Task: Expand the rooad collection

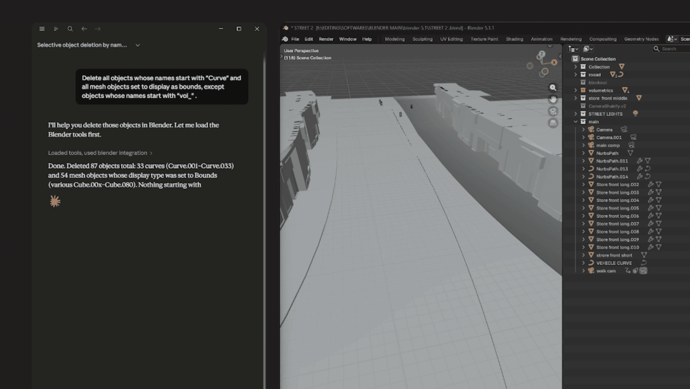Action: point(575,75)
